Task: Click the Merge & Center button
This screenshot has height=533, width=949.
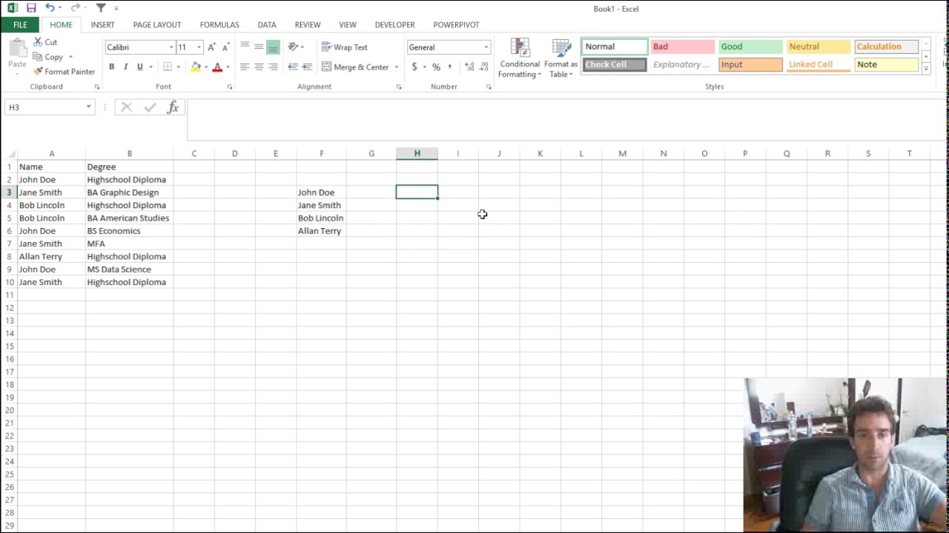Action: tap(355, 67)
